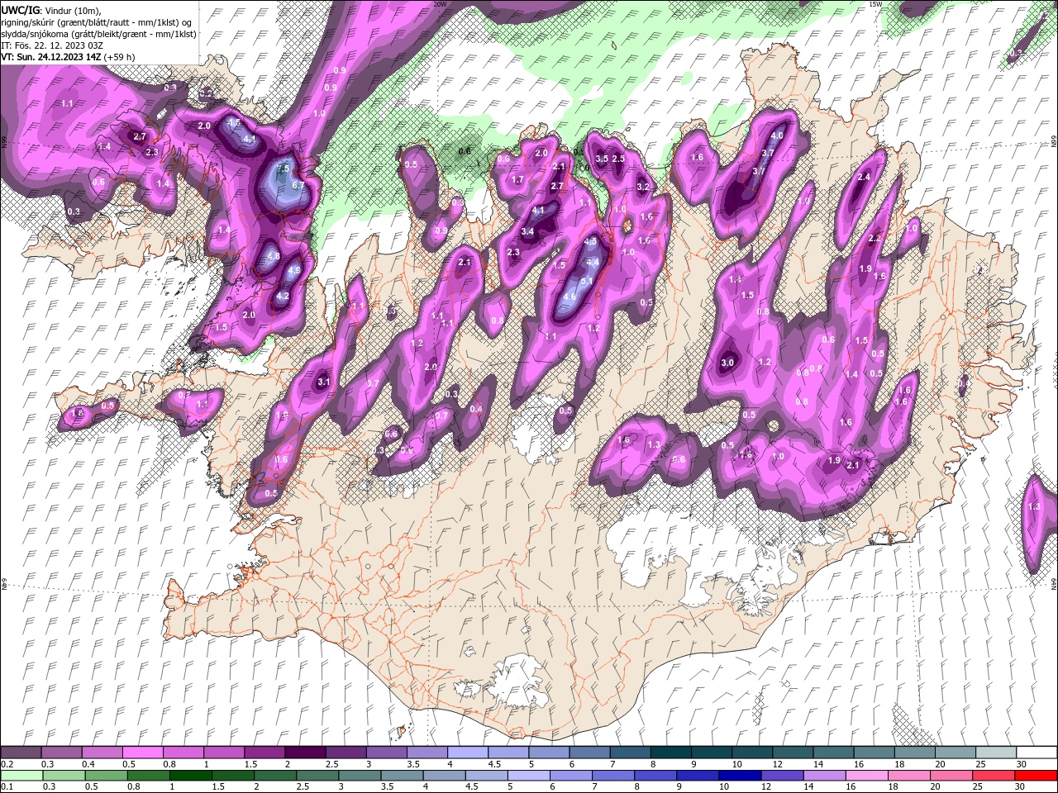Click the bright pink snow legend swatch between 0.5 and 0.8
1058x793 pixels.
(x=142, y=753)
